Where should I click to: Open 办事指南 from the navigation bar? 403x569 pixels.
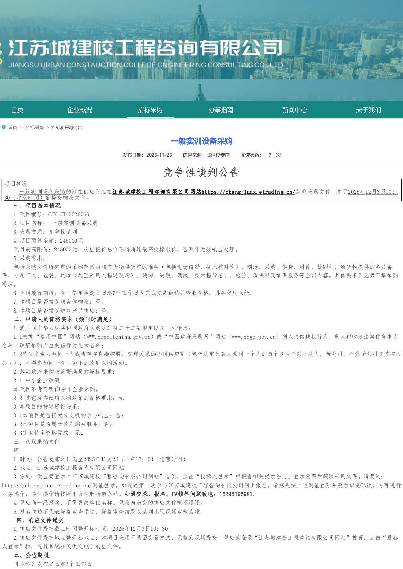pos(221,110)
